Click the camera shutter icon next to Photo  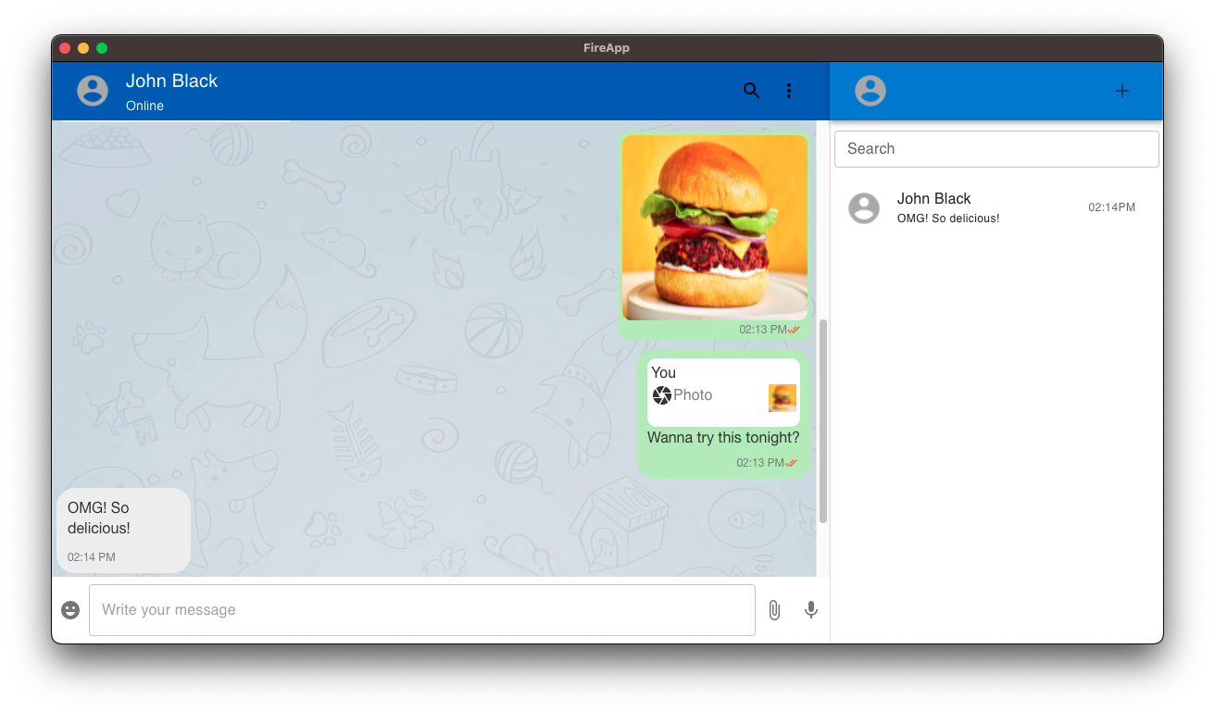[659, 394]
